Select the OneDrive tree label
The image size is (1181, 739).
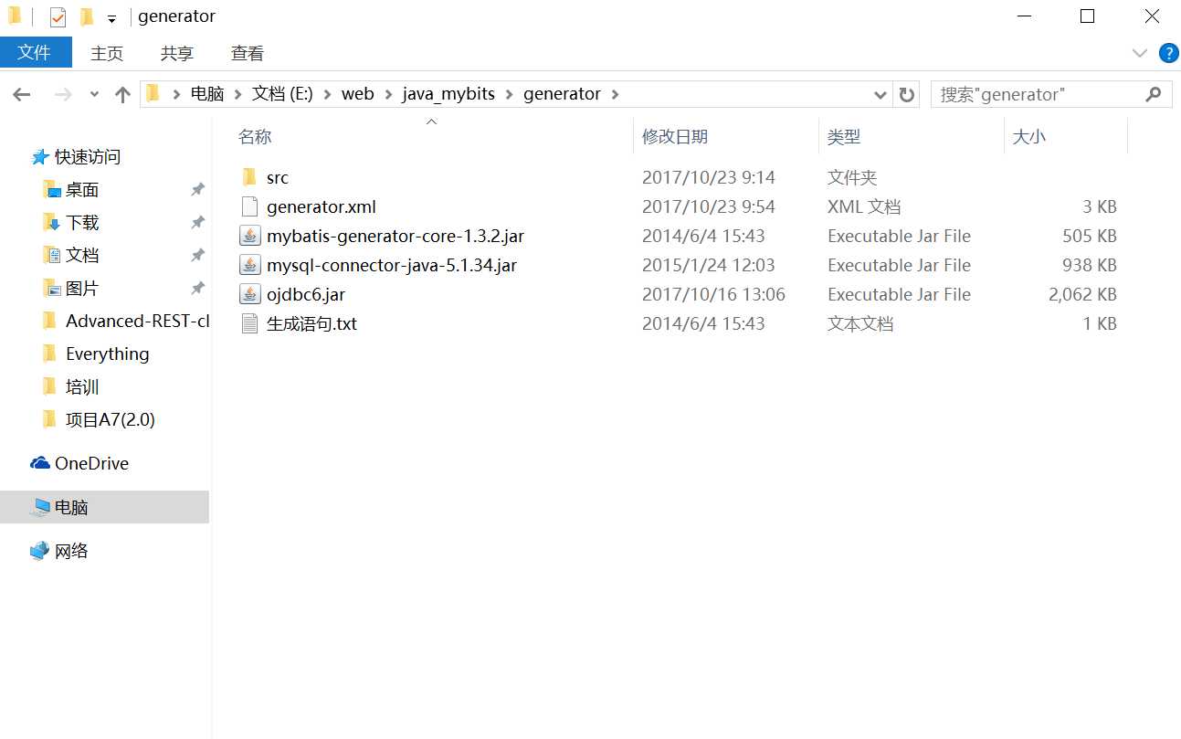point(91,463)
